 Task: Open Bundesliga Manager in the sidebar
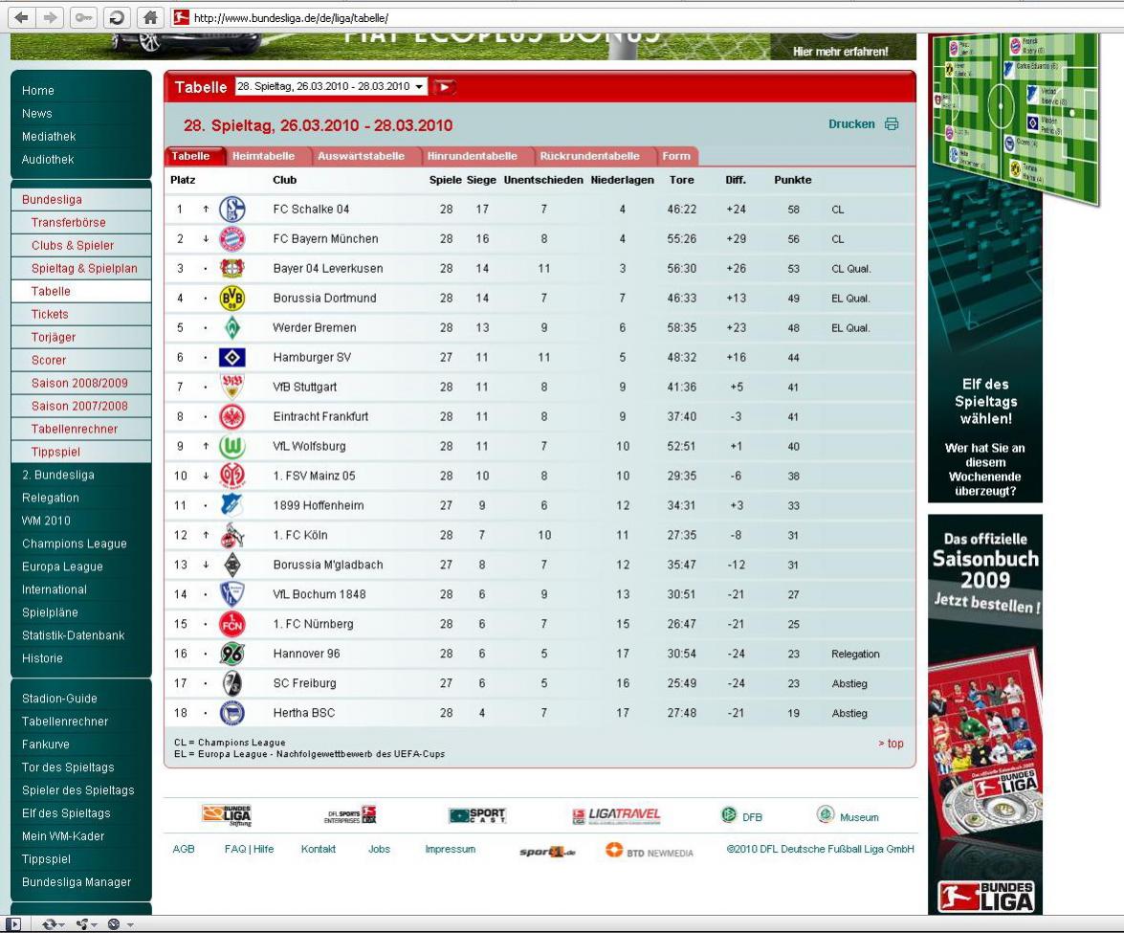pos(76,882)
